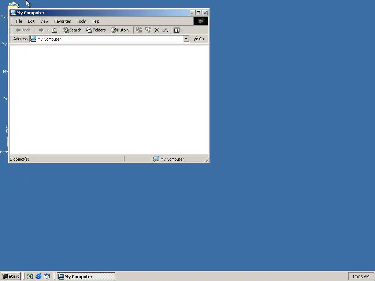Click the Go button
375x281 pixels.
[x=199, y=39]
